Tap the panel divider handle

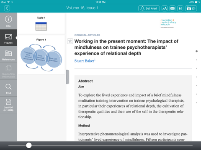pyautogui.click(x=67, y=77)
